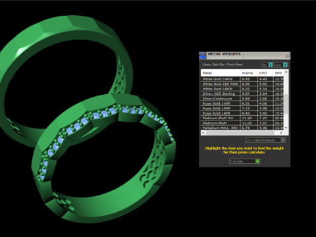Toggle the first switch beside Library label
This screenshot has width=316, height=237.
(267, 65)
